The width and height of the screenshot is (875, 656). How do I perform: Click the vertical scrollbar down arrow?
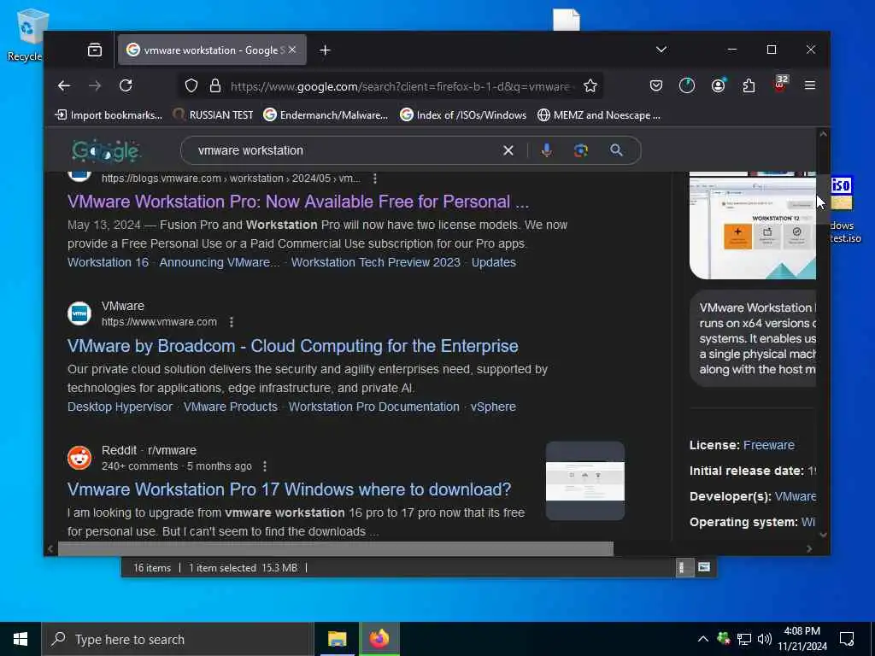[823, 535]
